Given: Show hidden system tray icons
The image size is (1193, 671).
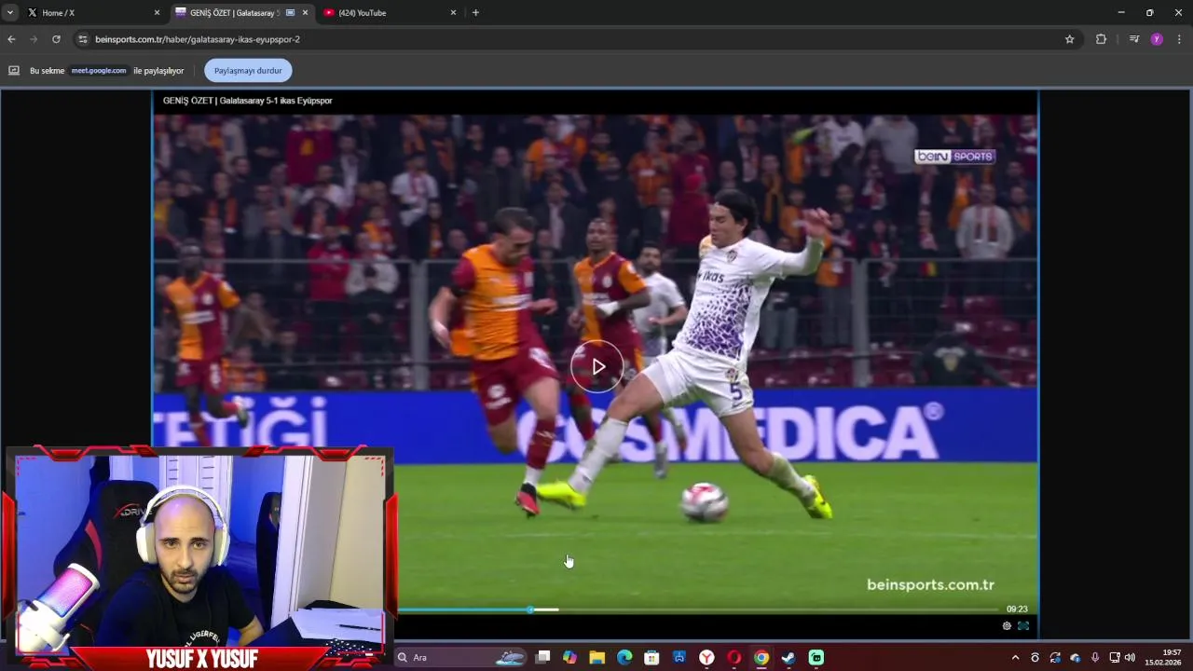Looking at the screenshot, I should point(1015,657).
